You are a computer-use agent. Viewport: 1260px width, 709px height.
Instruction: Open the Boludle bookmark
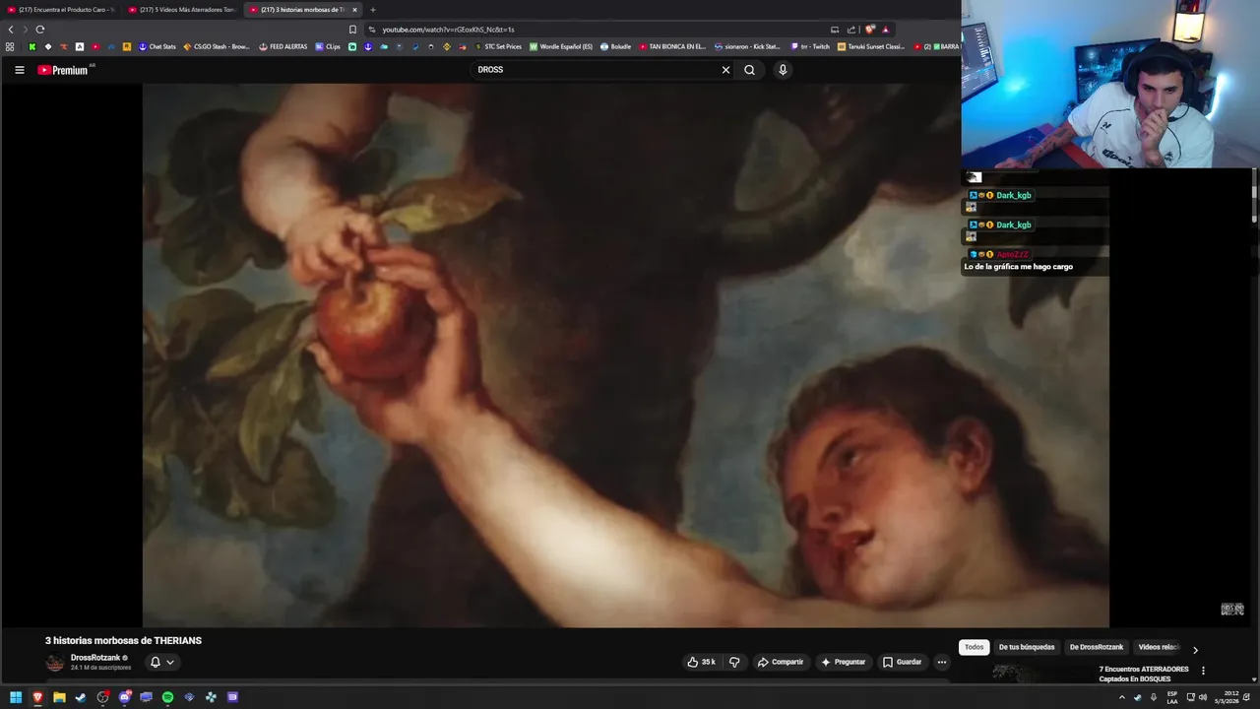(615, 46)
